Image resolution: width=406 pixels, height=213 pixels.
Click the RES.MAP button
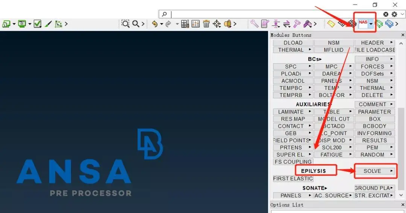293,119
